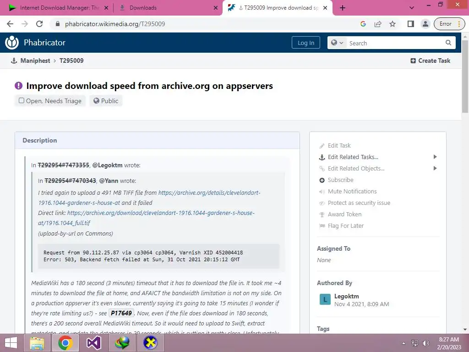
Task: Open Maniphest from the breadcrumbs
Action: click(35, 61)
